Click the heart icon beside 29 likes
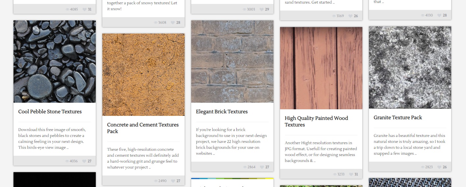This screenshot has height=187, width=466. [x=262, y=10]
